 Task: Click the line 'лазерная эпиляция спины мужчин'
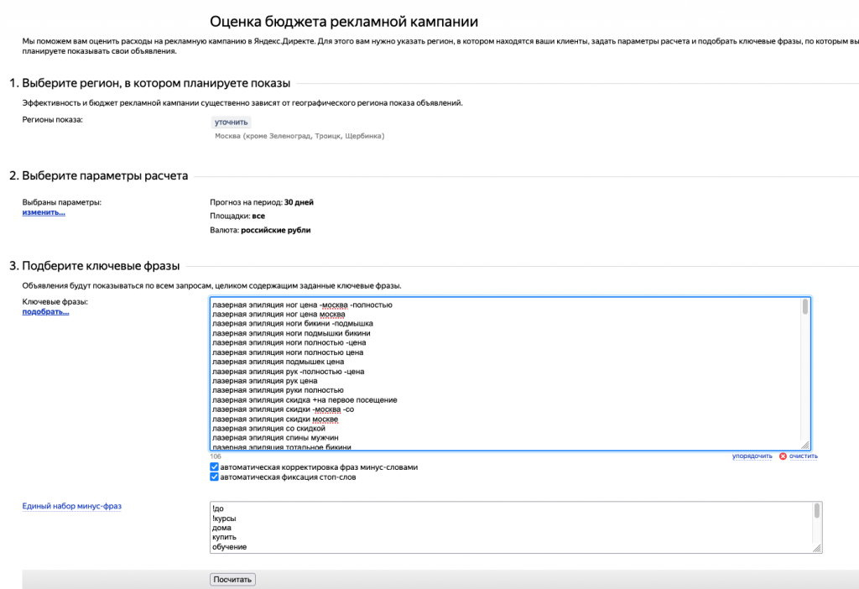pos(275,438)
